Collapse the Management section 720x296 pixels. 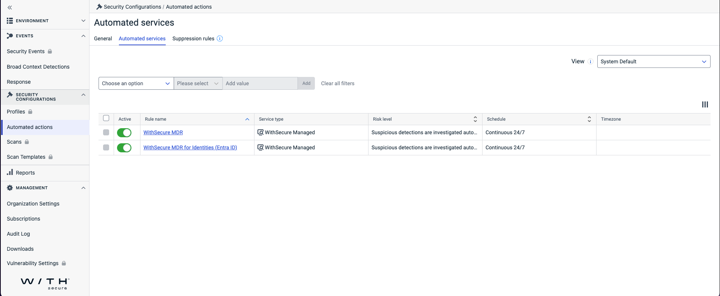(83, 188)
